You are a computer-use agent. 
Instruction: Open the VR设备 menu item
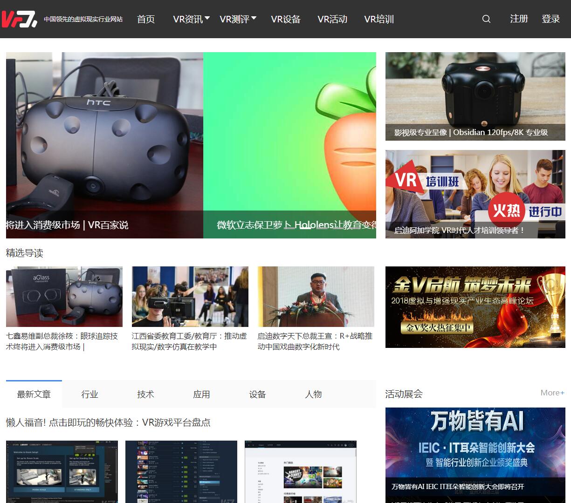click(286, 19)
